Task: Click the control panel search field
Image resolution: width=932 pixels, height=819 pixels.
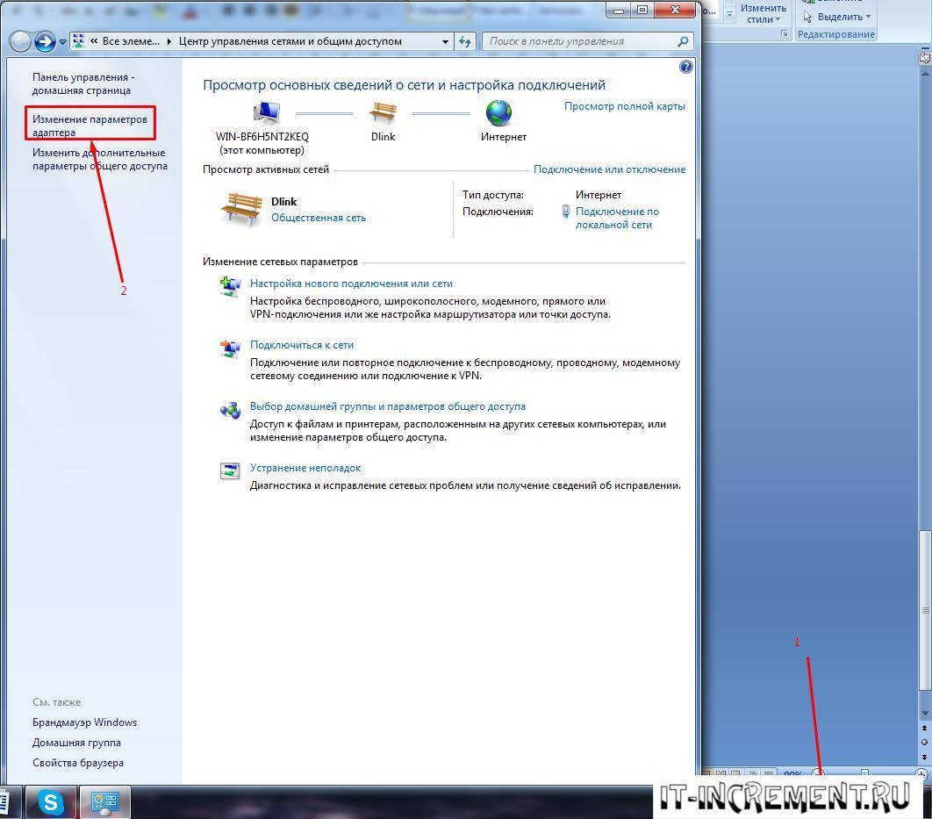Action: click(x=579, y=41)
